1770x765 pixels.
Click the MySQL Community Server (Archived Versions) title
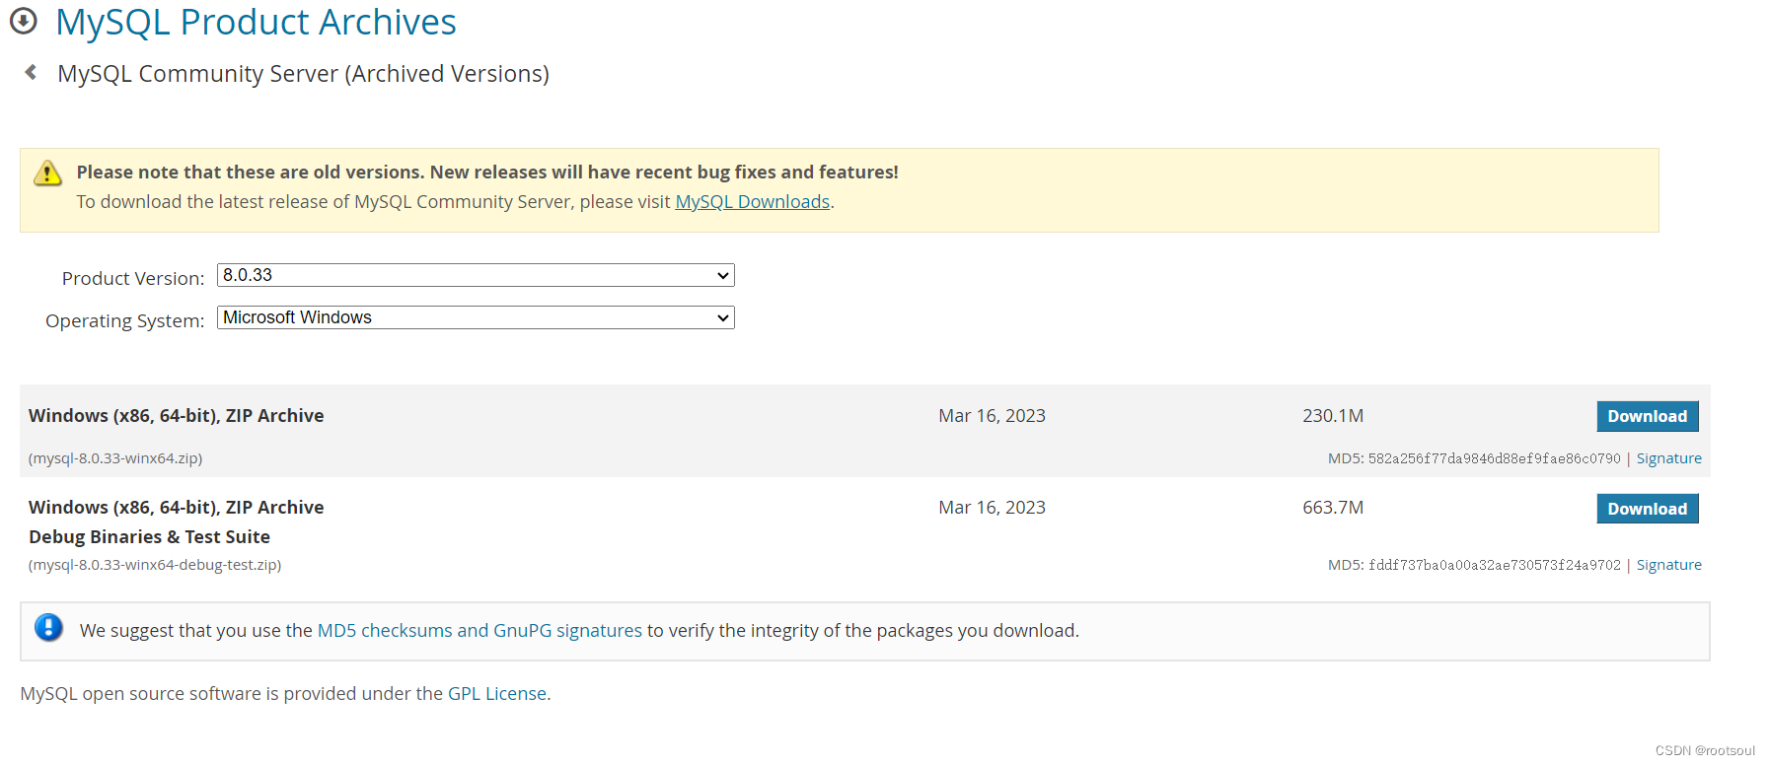pos(303,74)
